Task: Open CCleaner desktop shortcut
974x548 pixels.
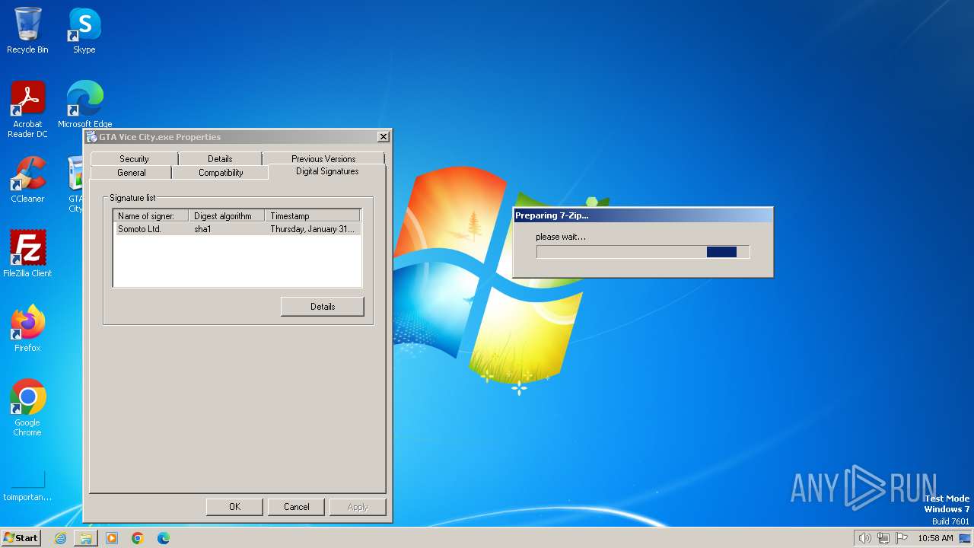Action: 27,180
